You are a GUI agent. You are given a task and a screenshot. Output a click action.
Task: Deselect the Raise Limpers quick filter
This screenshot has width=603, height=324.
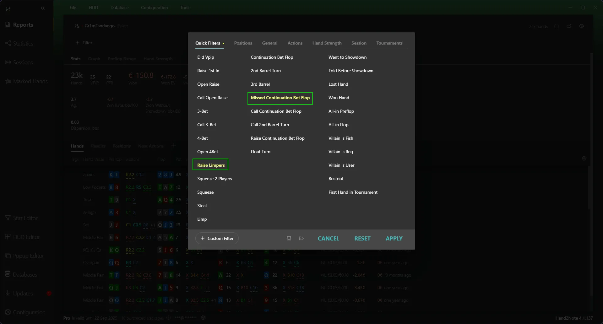click(211, 165)
